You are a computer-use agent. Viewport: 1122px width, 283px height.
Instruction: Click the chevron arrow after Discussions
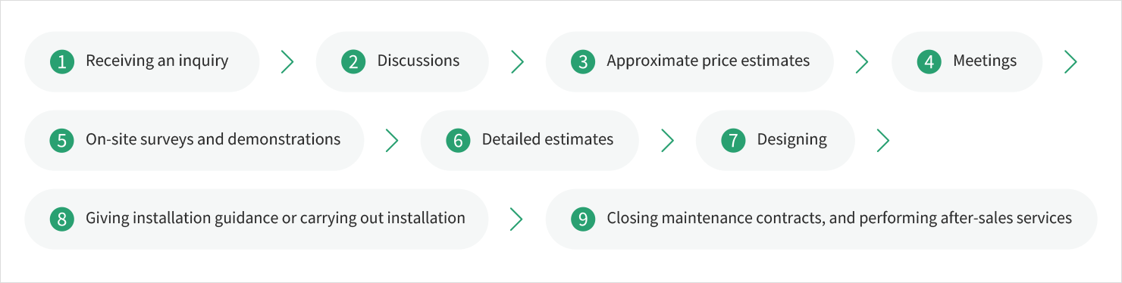pos(517,62)
